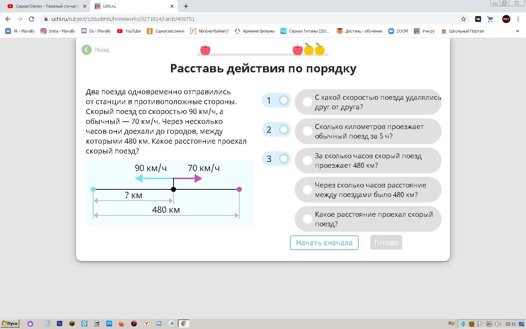
Task: Open the Школьный Портал bookmark
Action: (x=462, y=31)
